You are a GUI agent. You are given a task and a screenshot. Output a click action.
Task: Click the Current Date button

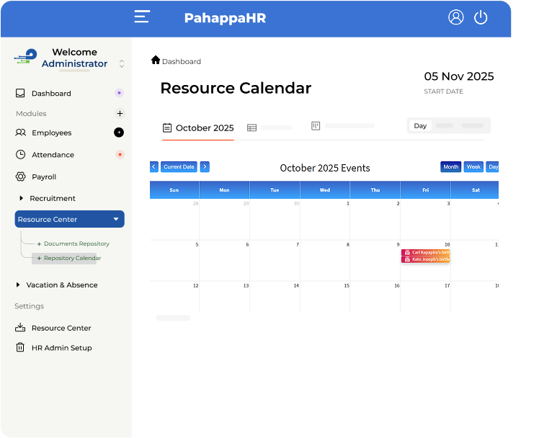(179, 166)
